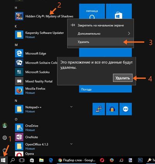The height and width of the screenshot is (164, 155).
Task: Open the Store tile
Action: 119,11
